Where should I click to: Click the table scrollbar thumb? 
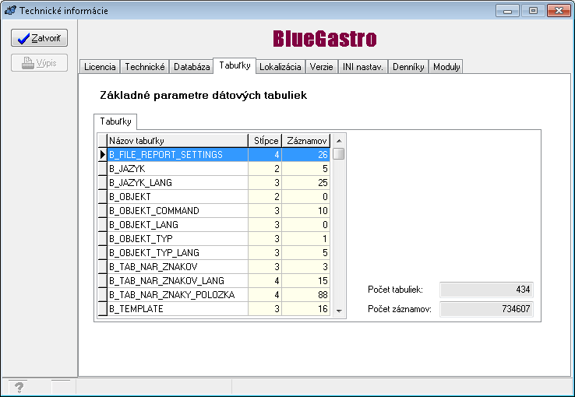[x=339, y=154]
